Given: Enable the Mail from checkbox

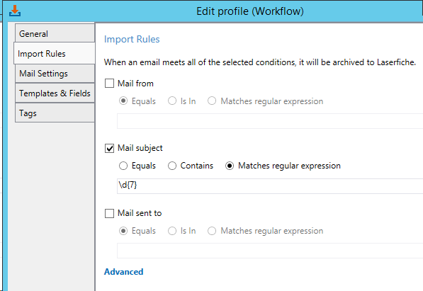Looking at the screenshot, I should [109, 83].
